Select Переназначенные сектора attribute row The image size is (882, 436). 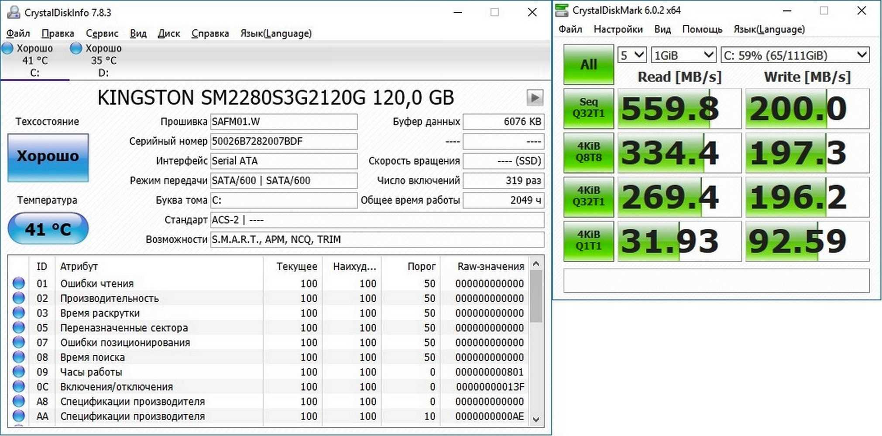click(x=268, y=327)
